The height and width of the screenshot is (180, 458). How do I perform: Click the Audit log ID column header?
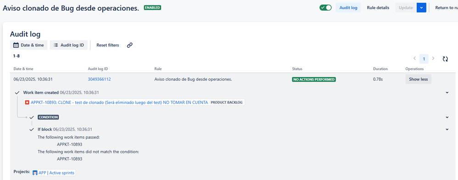pyautogui.click(x=98, y=69)
